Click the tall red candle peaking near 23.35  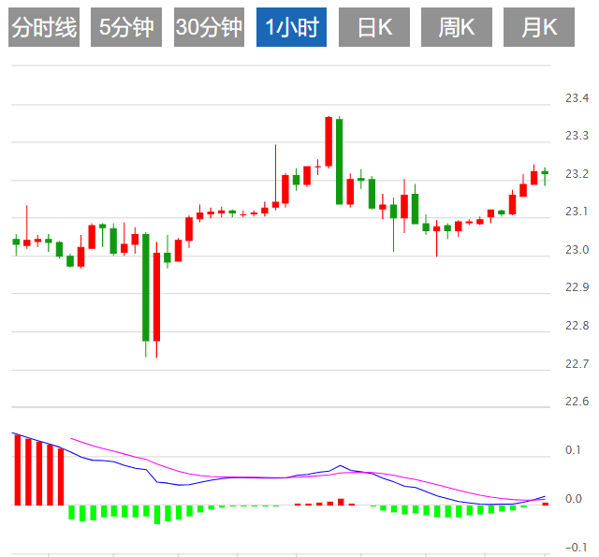click(329, 141)
